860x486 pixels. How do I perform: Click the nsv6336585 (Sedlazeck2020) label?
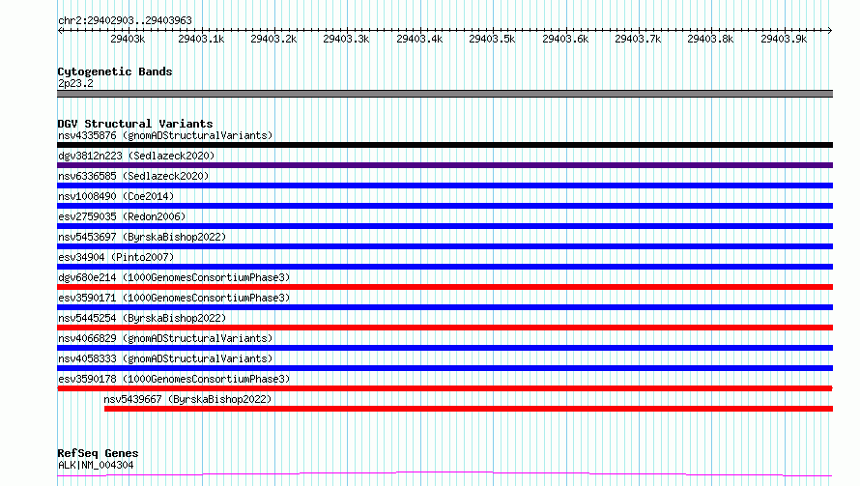133,176
